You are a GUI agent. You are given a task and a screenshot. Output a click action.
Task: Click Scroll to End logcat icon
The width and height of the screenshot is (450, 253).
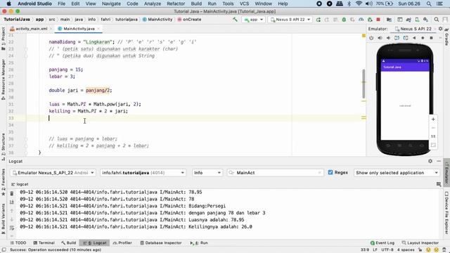12,202
